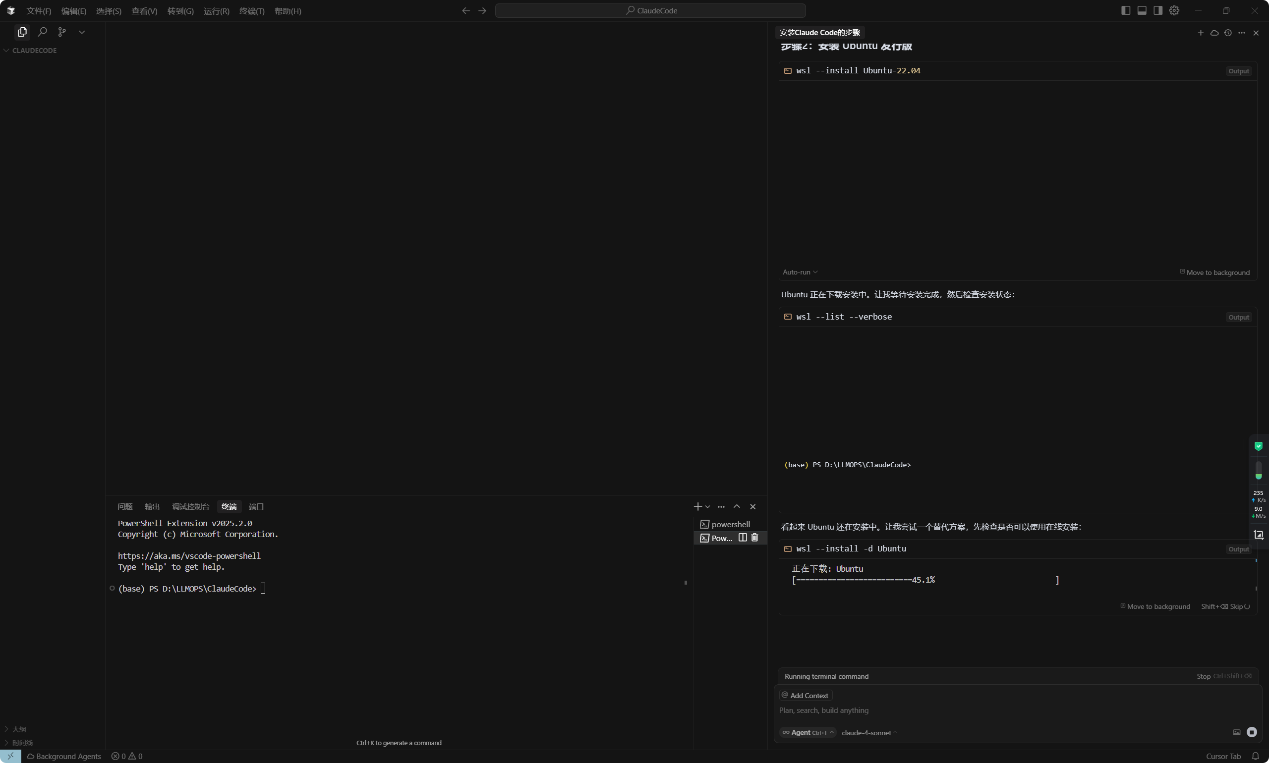Click the chat history clock icon
This screenshot has width=1269, height=763.
tap(1228, 33)
